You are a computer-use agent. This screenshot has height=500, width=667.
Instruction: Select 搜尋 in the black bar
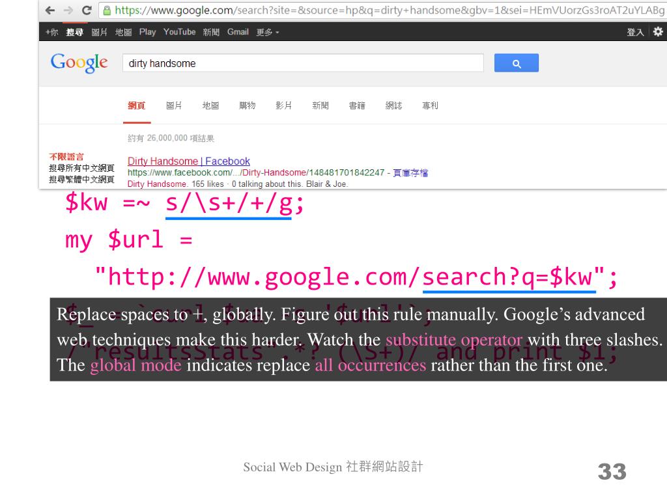click(x=74, y=32)
